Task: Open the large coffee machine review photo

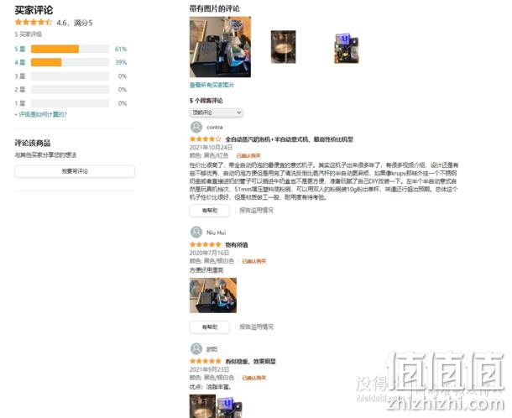Action: pyautogui.click(x=220, y=47)
